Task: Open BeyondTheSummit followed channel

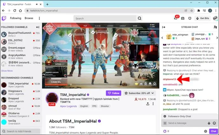Action: (21, 34)
